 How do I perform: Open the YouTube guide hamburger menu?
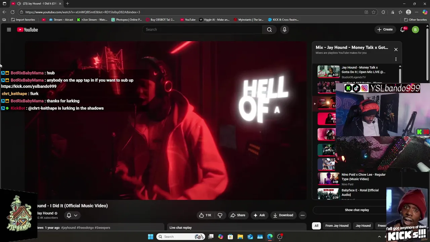tap(9, 30)
